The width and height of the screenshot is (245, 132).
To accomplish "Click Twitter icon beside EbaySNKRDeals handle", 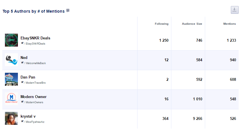I will (22, 43).
